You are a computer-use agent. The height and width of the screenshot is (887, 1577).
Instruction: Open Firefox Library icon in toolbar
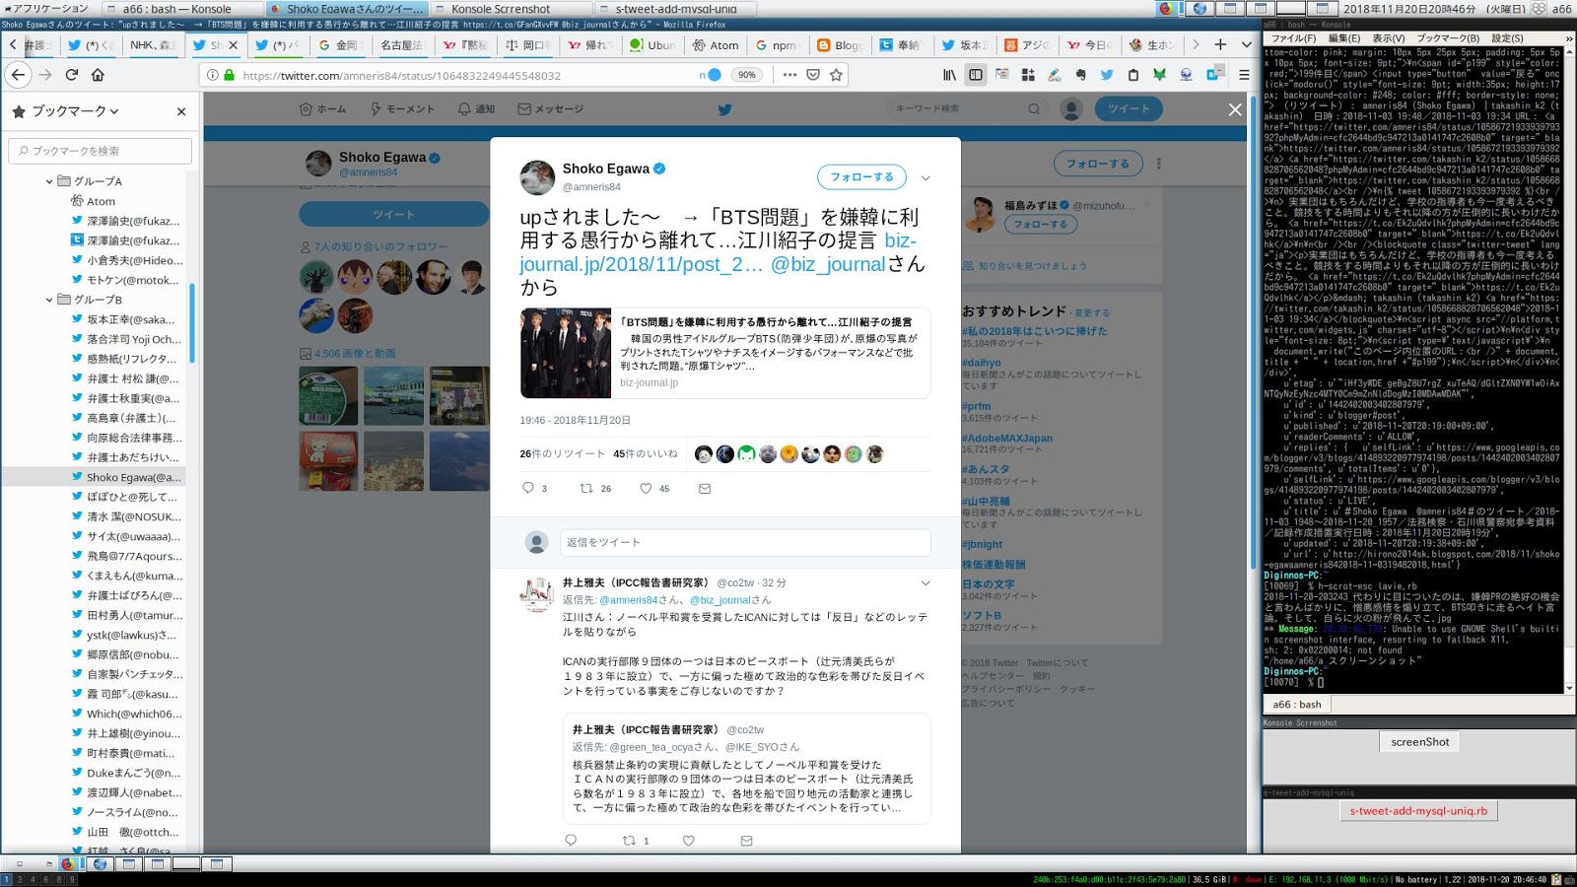pyautogui.click(x=950, y=75)
